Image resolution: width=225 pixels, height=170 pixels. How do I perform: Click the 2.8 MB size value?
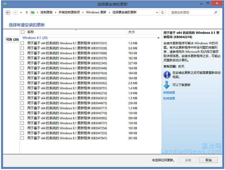[x=133, y=83]
